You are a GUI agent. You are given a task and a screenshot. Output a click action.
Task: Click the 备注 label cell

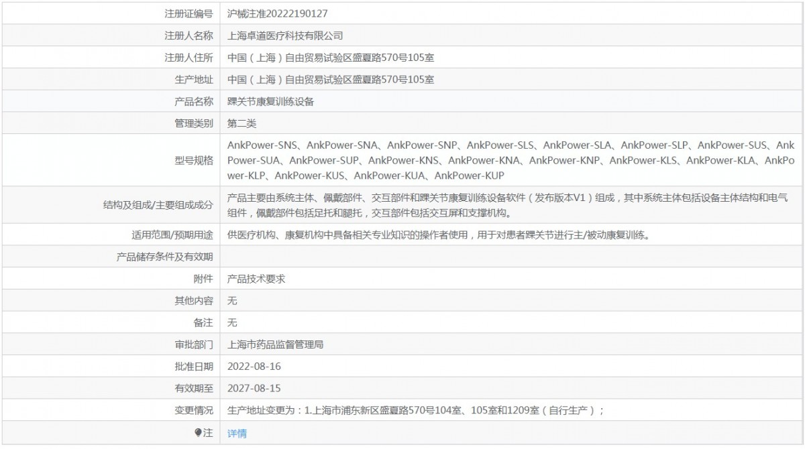click(111, 323)
